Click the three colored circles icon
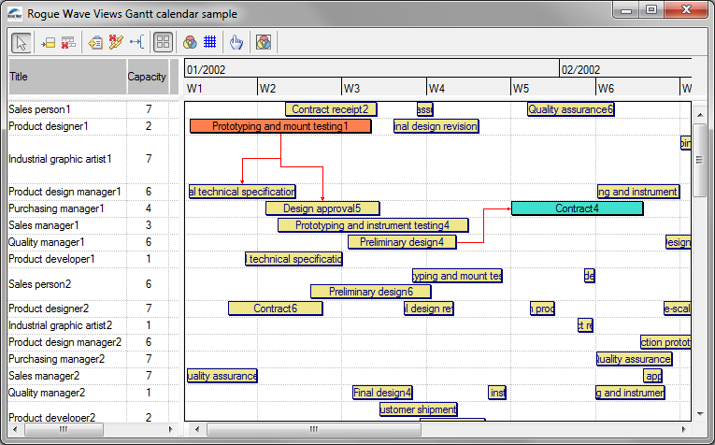 tap(190, 42)
